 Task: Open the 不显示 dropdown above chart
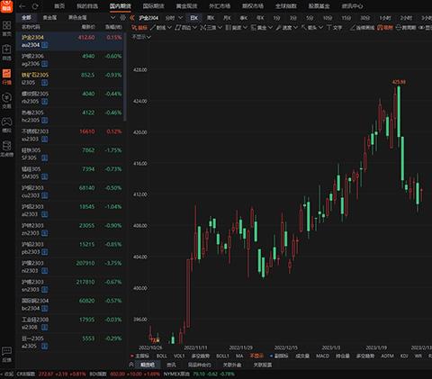point(141,37)
